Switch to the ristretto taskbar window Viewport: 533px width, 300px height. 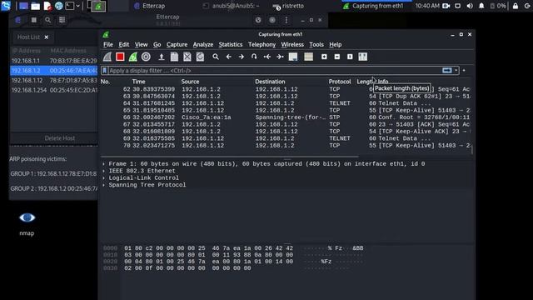coord(288,6)
